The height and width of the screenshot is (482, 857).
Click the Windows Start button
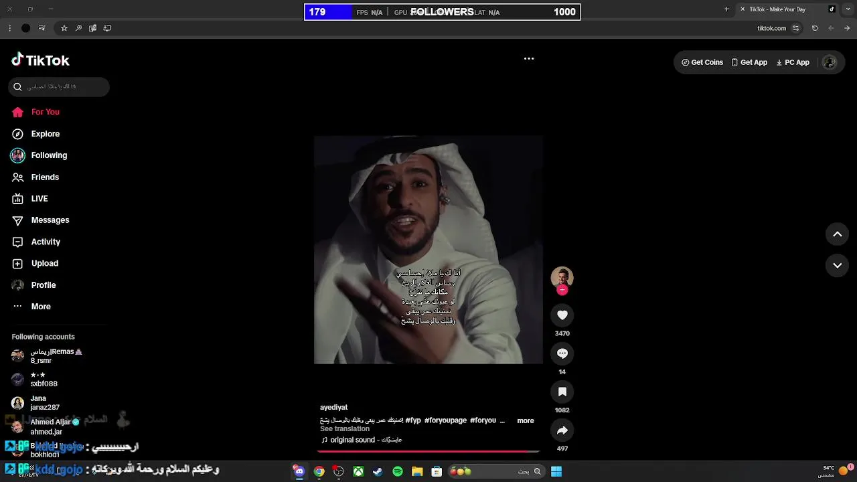tap(556, 471)
